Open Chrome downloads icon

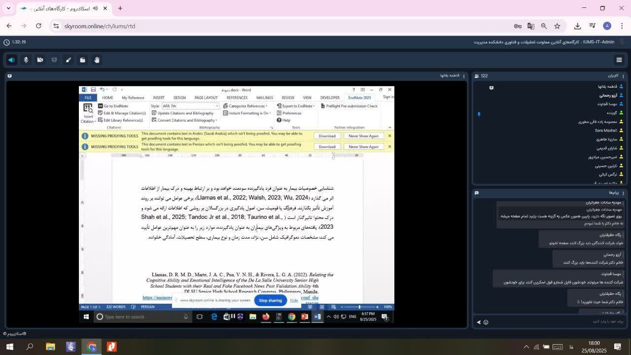point(577,26)
